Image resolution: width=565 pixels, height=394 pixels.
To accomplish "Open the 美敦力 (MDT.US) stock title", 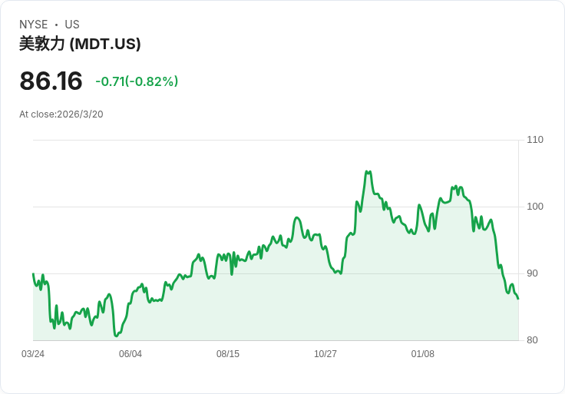I will 80,45.
